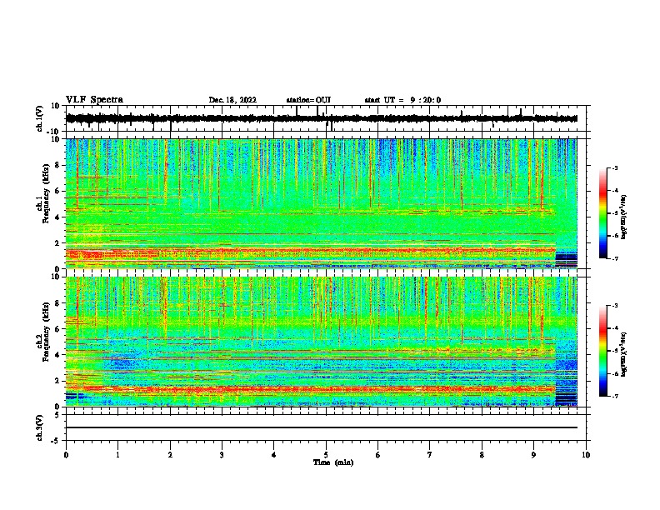Select the date text "Dec. 18, 2022"

232,100
